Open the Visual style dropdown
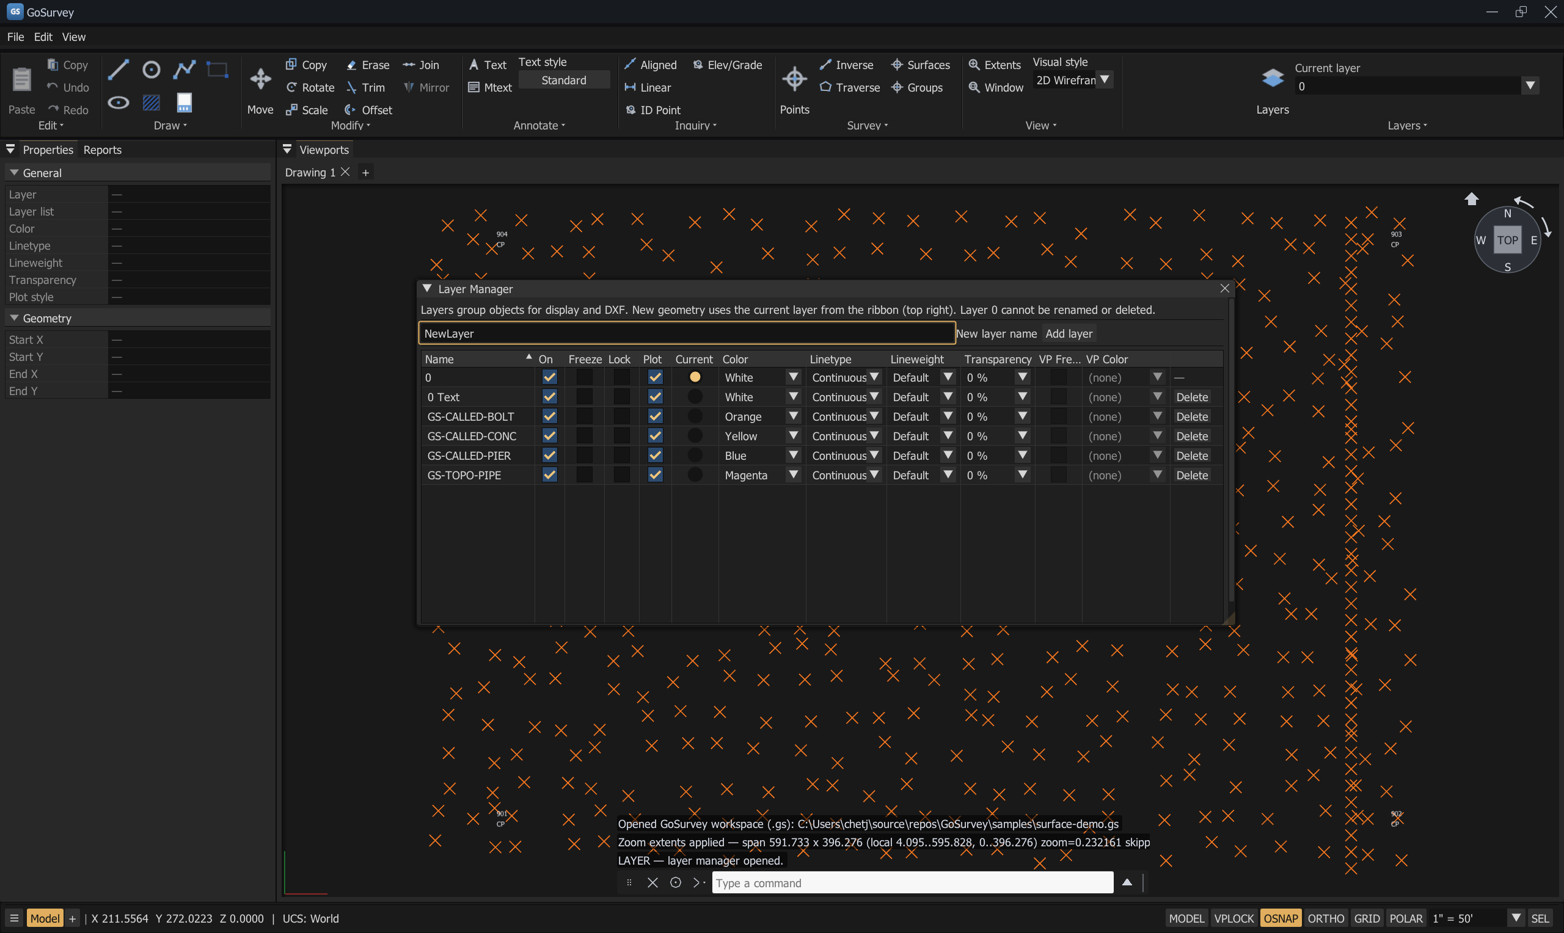This screenshot has width=1564, height=933. pos(1105,80)
